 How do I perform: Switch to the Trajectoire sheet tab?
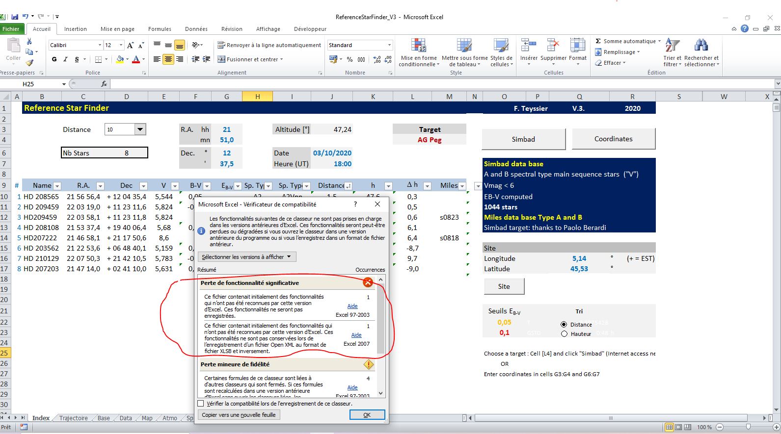click(73, 418)
